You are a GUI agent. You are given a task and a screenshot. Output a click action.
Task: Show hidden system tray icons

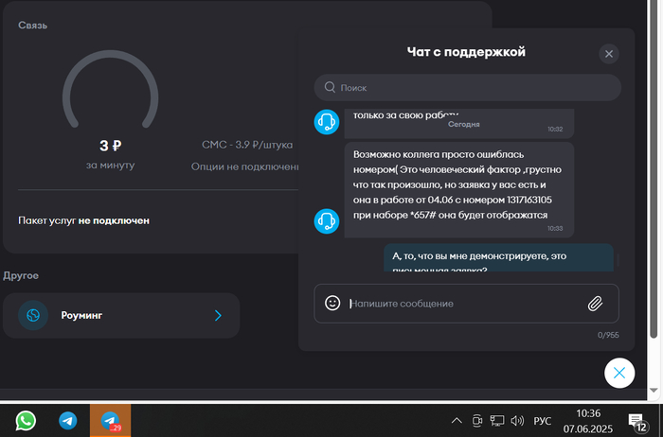pyautogui.click(x=457, y=420)
